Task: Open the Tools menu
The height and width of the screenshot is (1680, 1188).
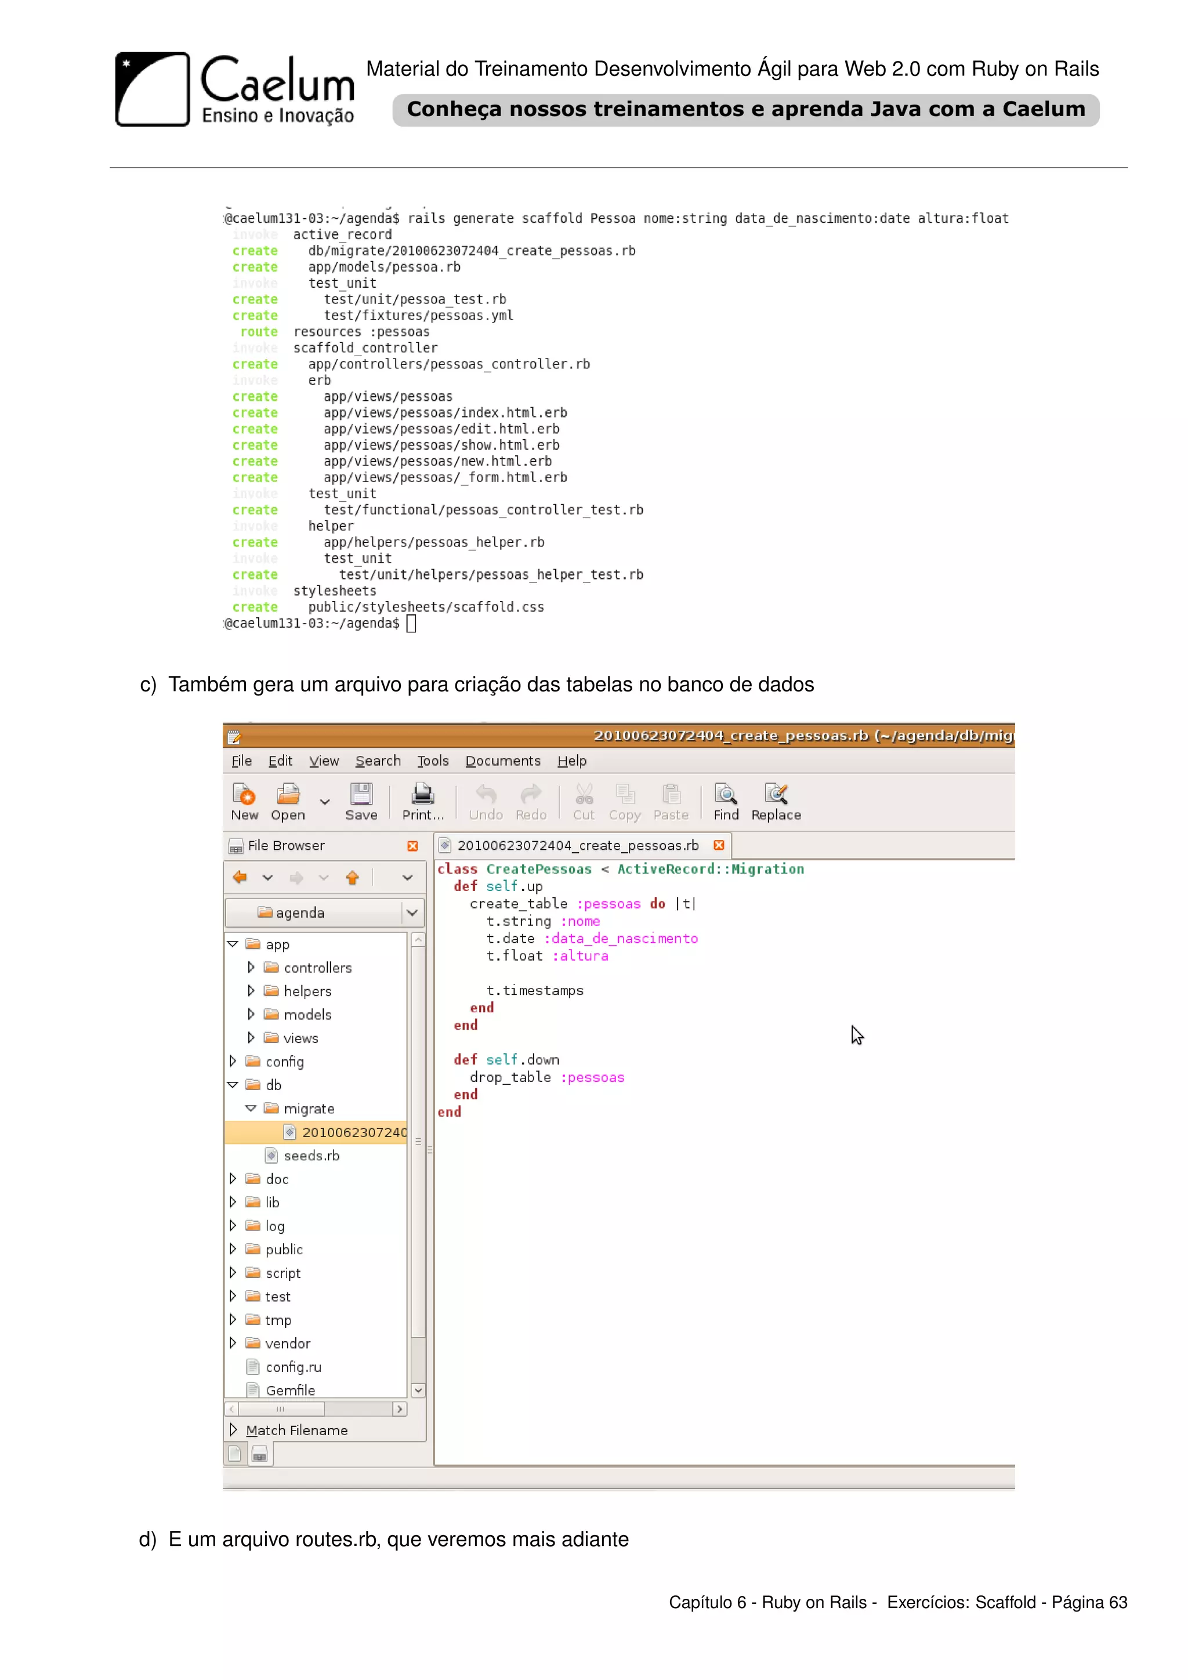Action: (433, 761)
